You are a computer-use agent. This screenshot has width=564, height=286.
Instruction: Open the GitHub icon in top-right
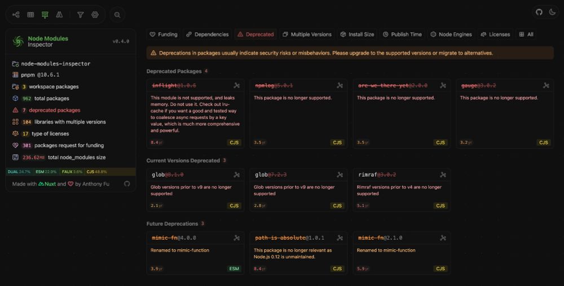[x=539, y=12]
